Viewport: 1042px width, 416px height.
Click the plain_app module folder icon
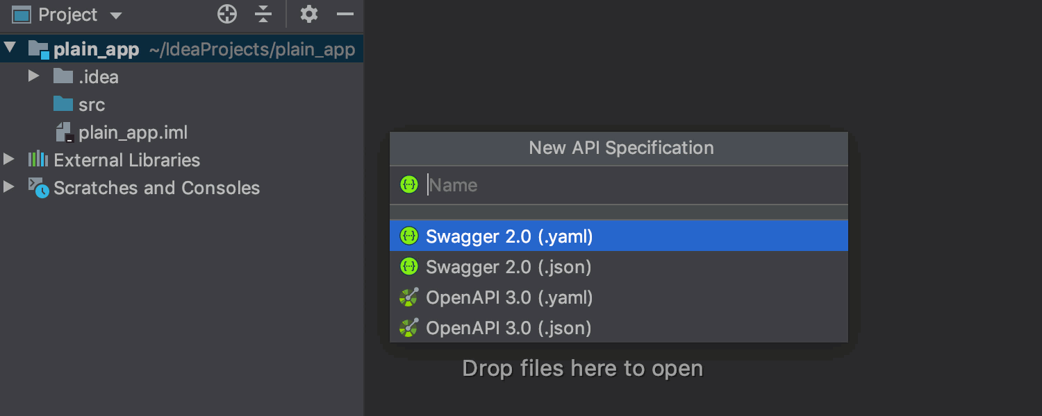(38, 49)
